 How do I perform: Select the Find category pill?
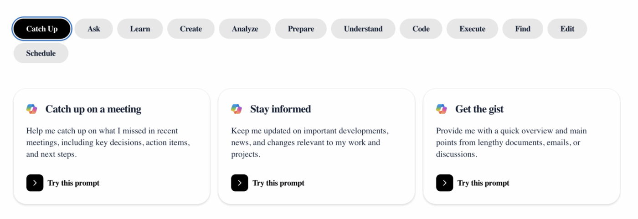pos(523,29)
